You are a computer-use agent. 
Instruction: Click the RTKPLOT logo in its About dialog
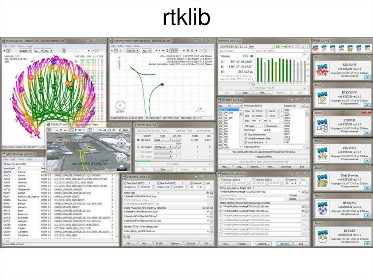pos(323,70)
